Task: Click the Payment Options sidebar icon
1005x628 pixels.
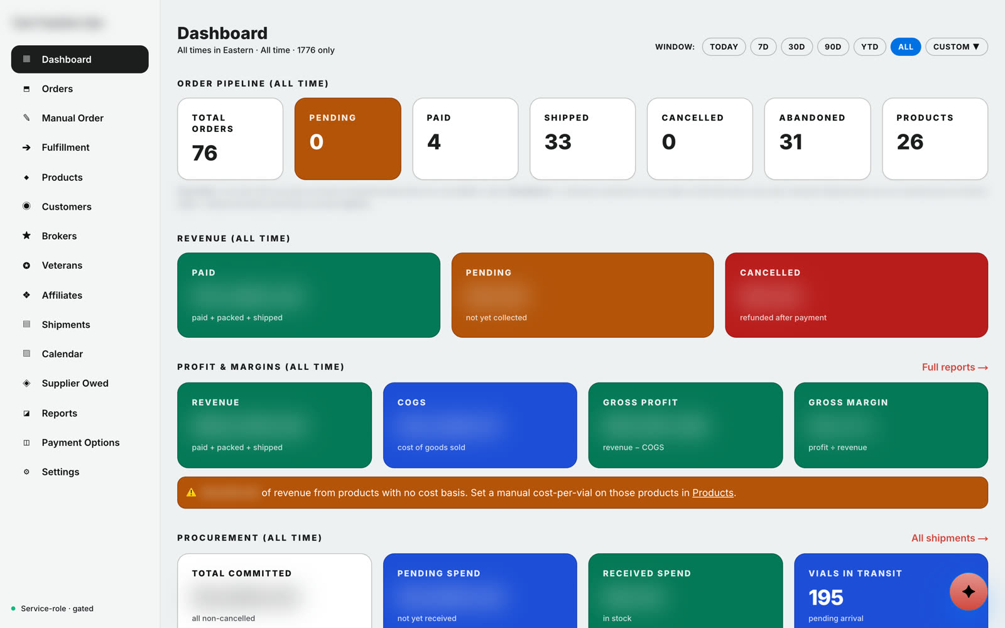Action: click(26, 443)
